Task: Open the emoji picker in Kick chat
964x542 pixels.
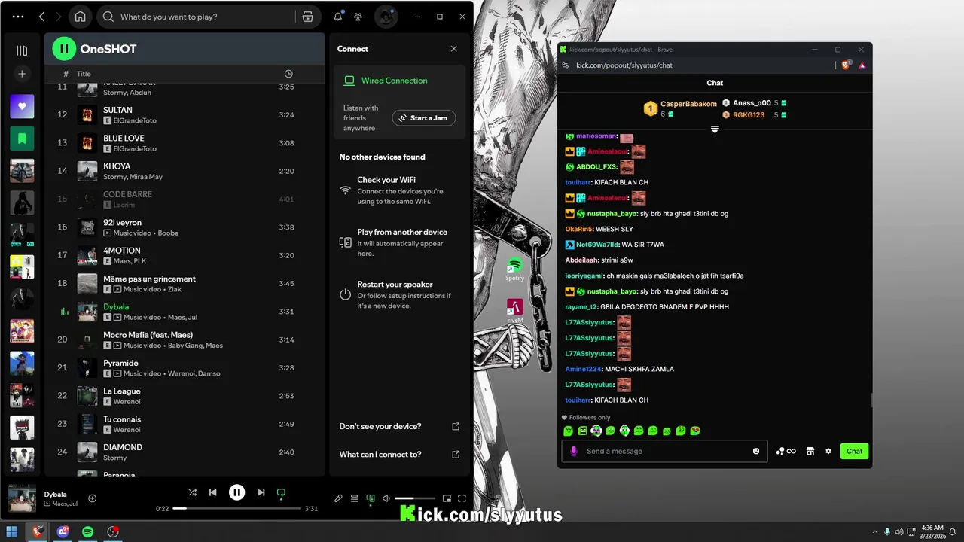Action: (756, 451)
